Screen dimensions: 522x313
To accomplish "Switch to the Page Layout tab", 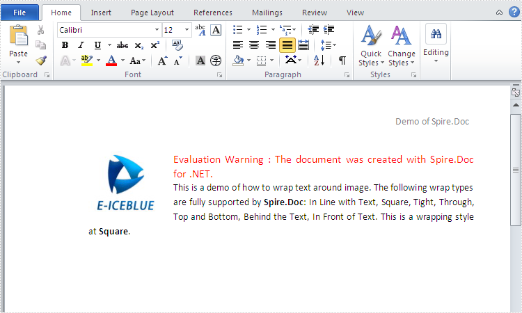I will [x=152, y=13].
